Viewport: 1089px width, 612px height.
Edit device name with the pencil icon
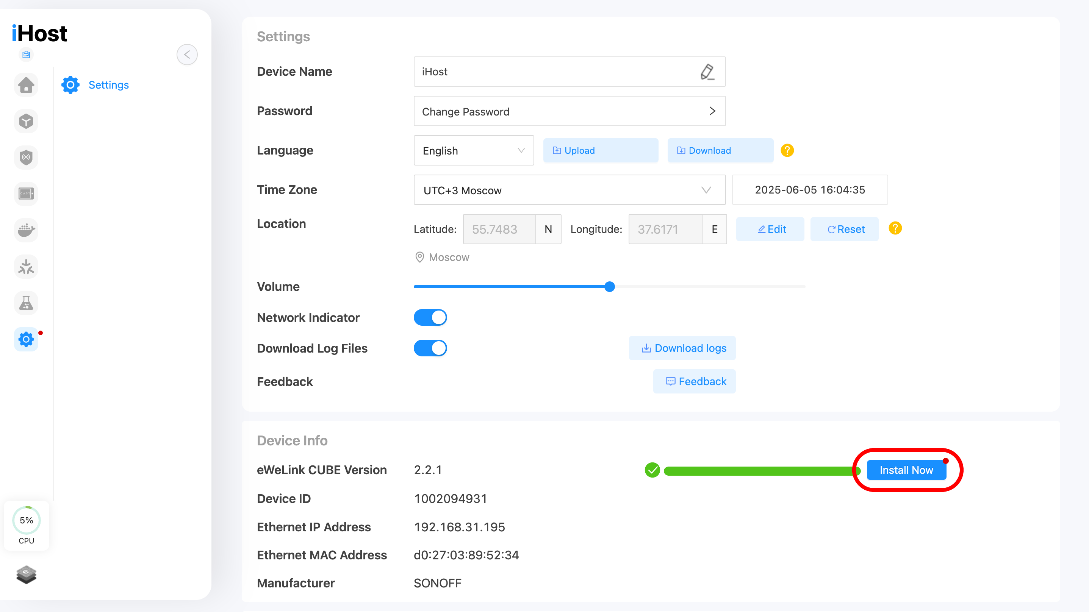point(707,72)
